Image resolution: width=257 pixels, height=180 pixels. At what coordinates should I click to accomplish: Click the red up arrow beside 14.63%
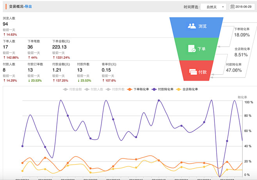(x=4, y=35)
